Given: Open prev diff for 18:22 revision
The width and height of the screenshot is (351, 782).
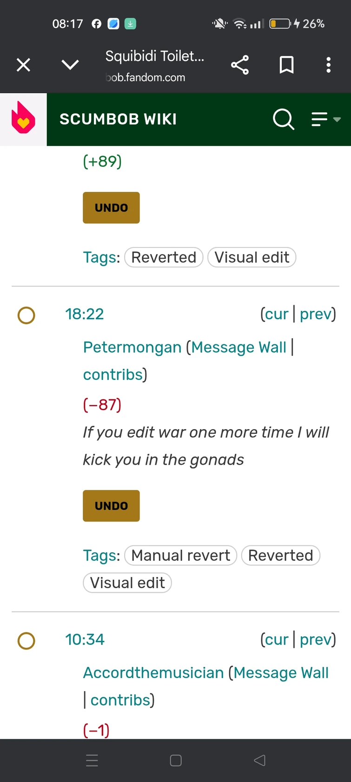Looking at the screenshot, I should [x=316, y=314].
